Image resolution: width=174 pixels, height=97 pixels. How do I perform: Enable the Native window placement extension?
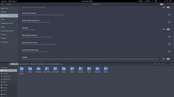click(x=169, y=22)
